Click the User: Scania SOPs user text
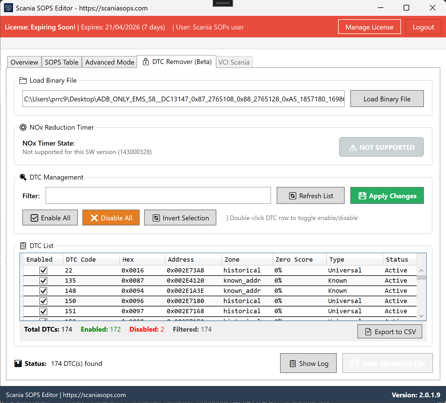This screenshot has width=446, height=403. pos(210,27)
